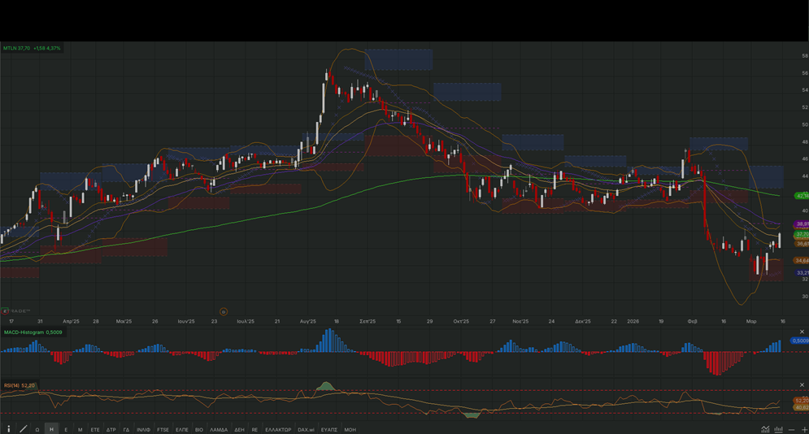The width and height of the screenshot is (809, 434).
Task: Click the Νοε'25 date on time axis
Action: (520, 321)
